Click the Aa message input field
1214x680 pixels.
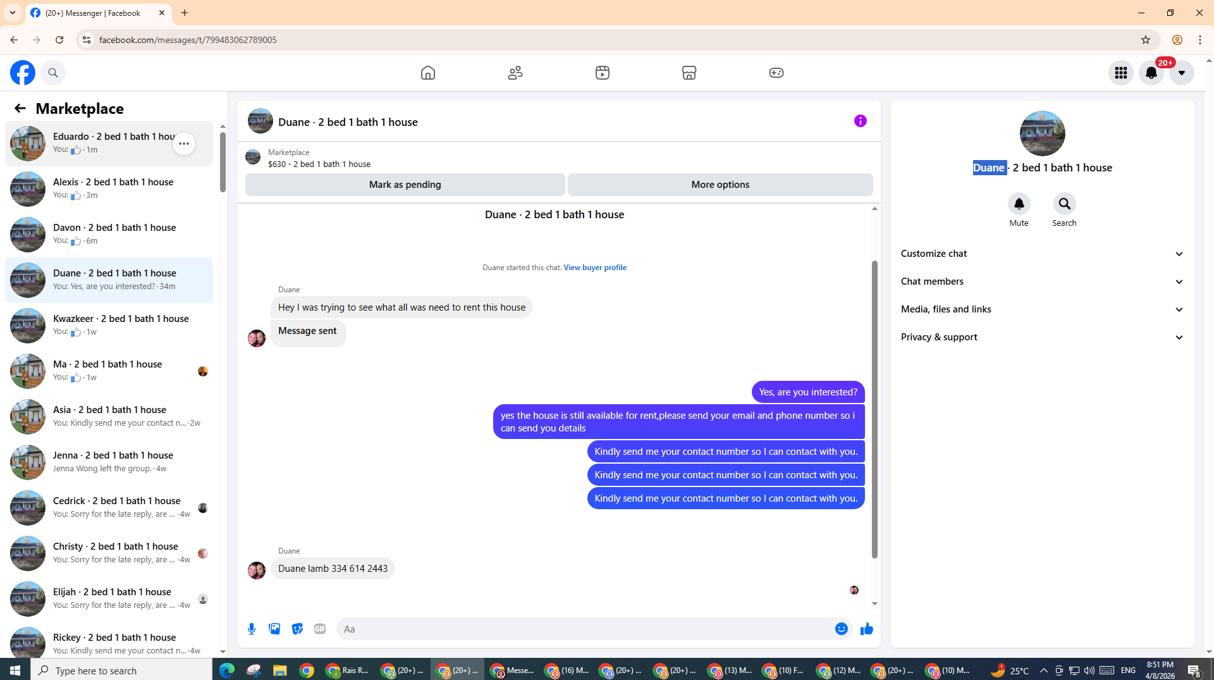(585, 629)
